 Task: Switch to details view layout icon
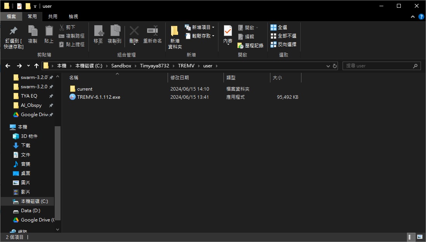point(411,237)
